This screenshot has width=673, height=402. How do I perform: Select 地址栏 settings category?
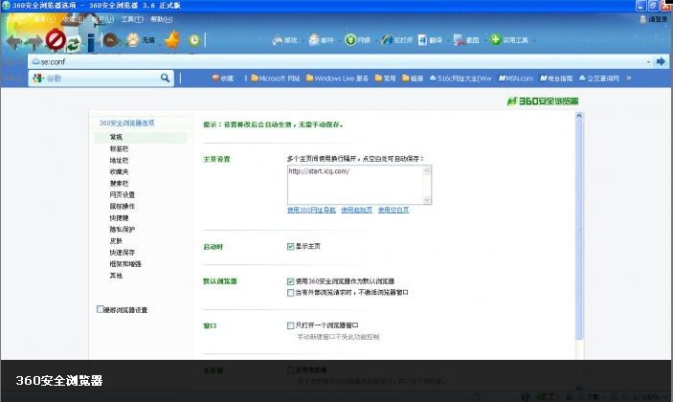coord(119,160)
